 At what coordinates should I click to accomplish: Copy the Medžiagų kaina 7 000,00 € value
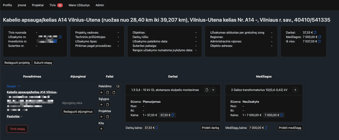pyautogui.click(x=266, y=128)
